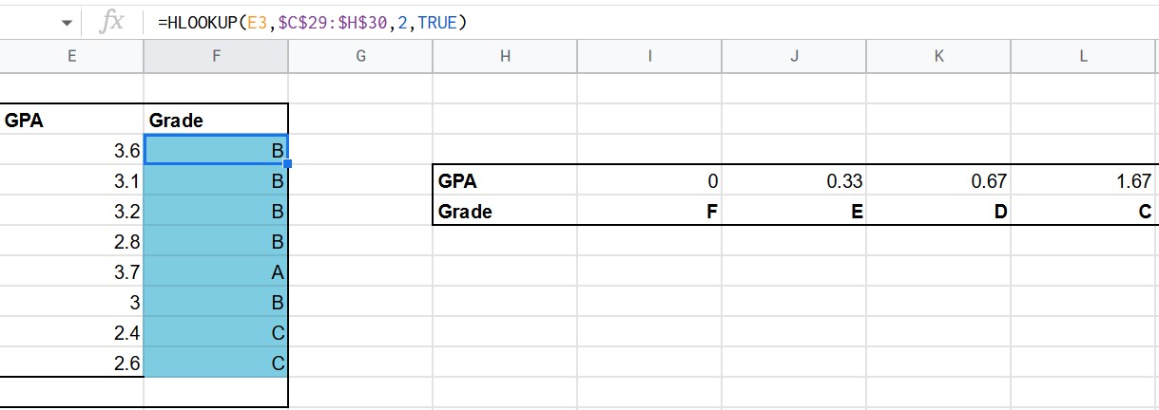Screen dimensions: 1159x410
Task: Select the cell with GPA 2.4
Action: [x=72, y=333]
